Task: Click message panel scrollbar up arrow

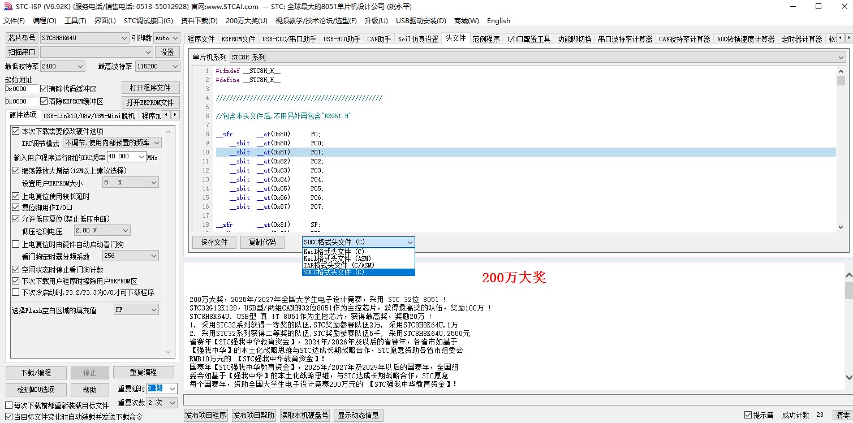Action: pyautogui.click(x=848, y=275)
